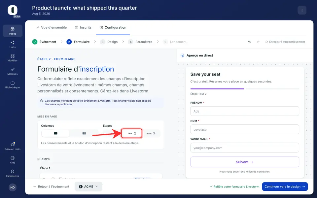Click the redo arrow icon
The height and width of the screenshot is (198, 317).
(x=258, y=42)
